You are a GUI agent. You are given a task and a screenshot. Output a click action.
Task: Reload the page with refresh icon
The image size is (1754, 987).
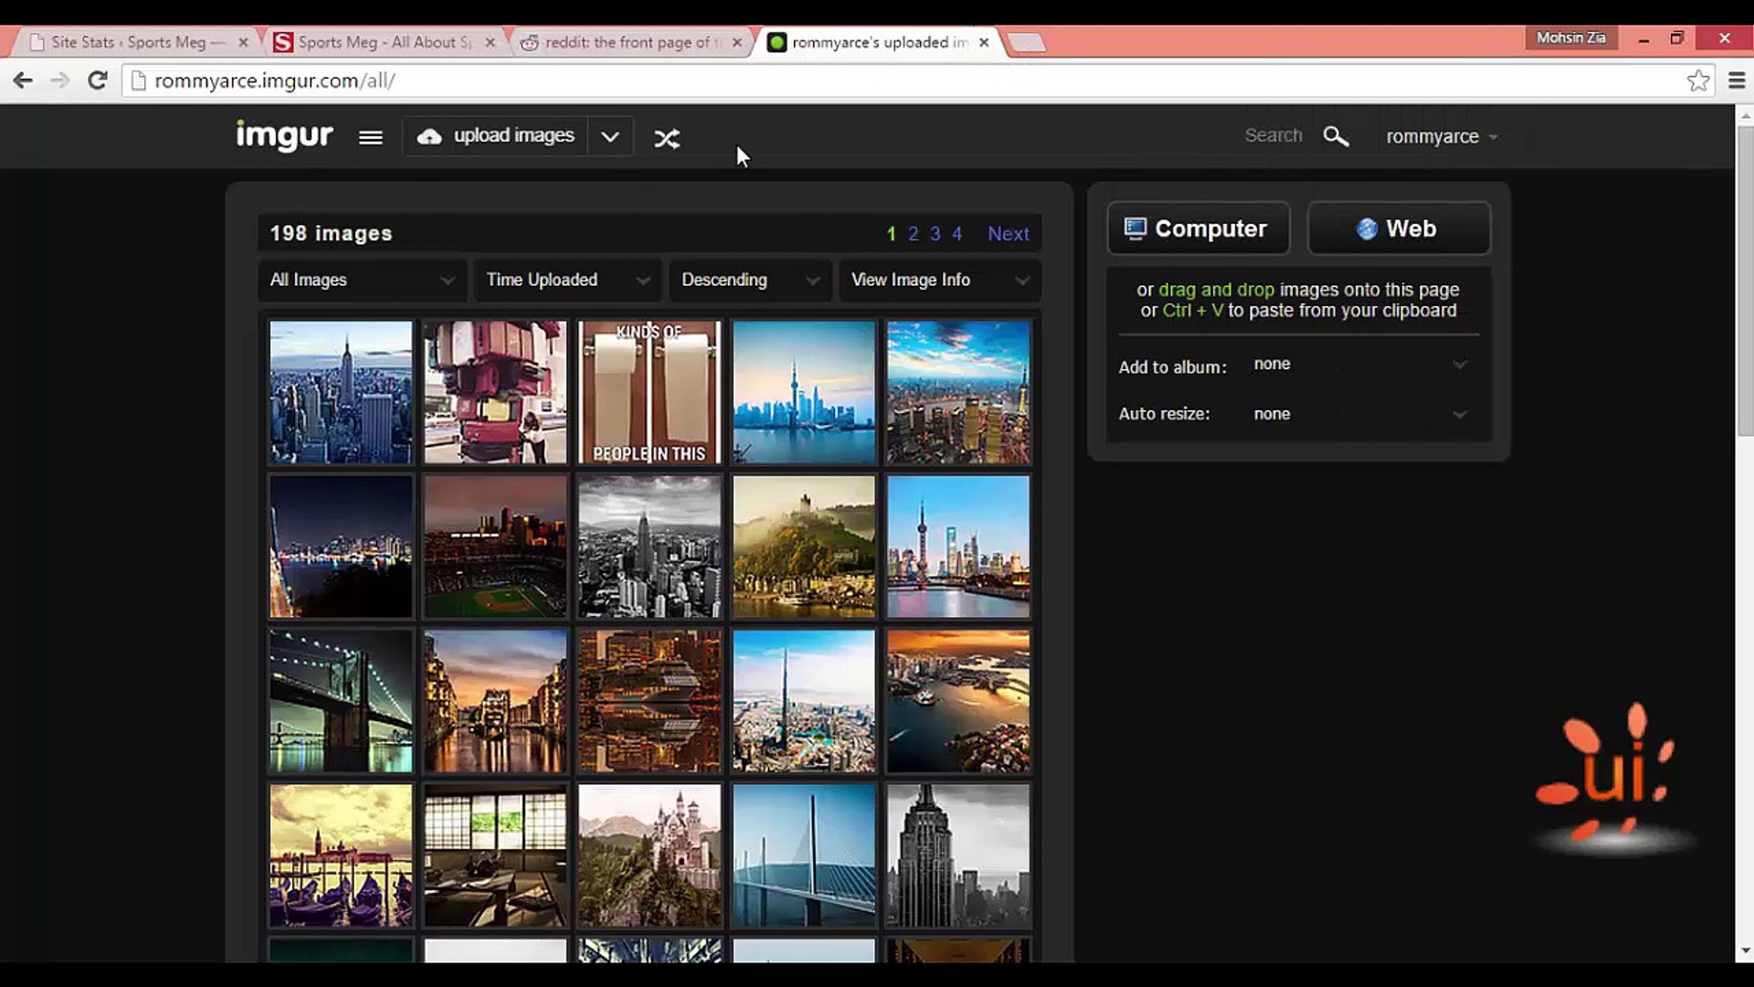click(x=98, y=80)
